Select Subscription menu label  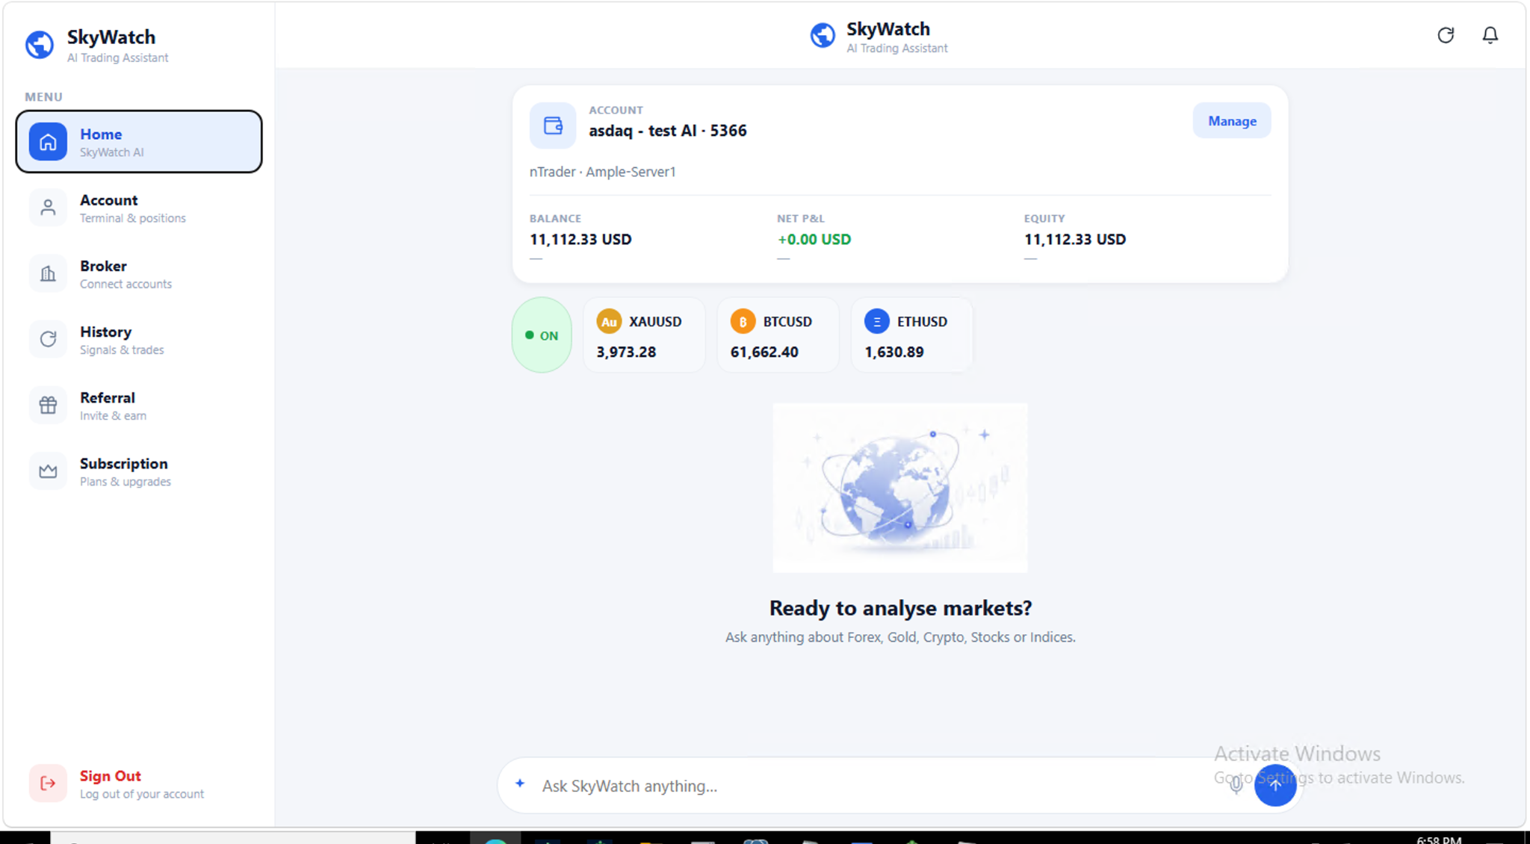124,463
